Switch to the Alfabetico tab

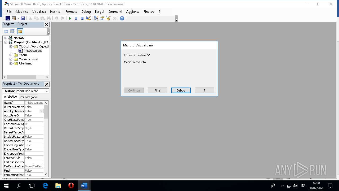coord(10,97)
